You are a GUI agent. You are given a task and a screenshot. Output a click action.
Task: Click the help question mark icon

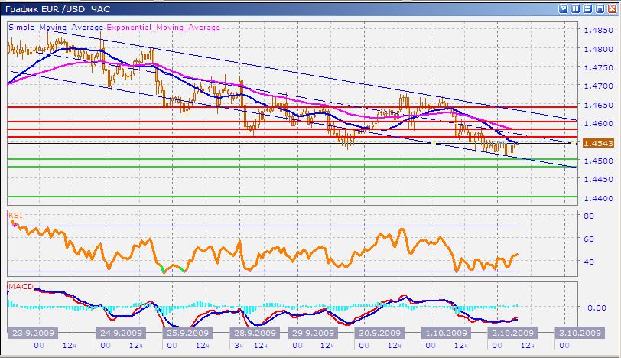pos(561,8)
